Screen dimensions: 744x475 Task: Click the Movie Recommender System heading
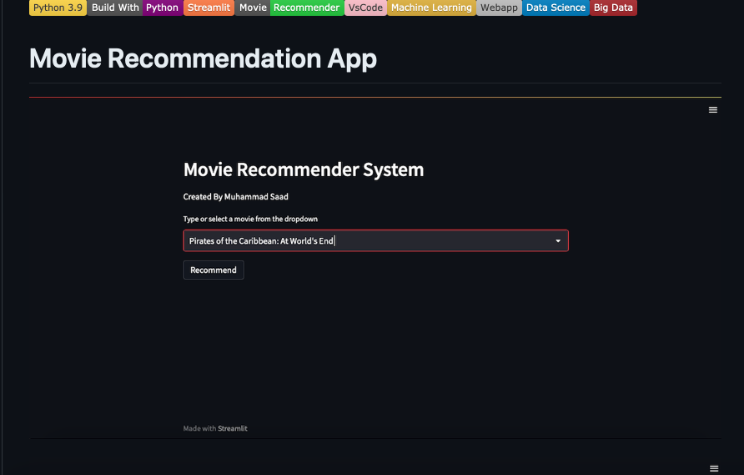304,169
